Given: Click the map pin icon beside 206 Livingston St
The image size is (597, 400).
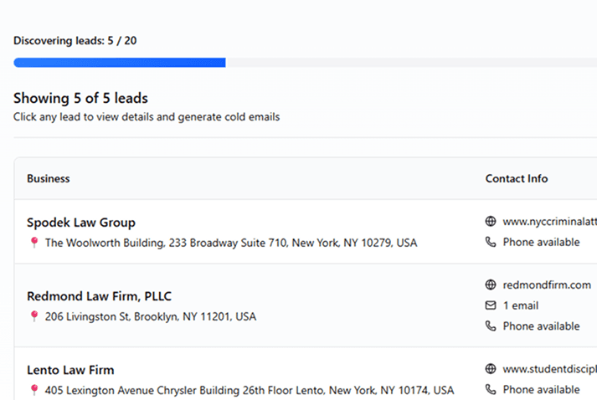Looking at the screenshot, I should click(x=34, y=316).
